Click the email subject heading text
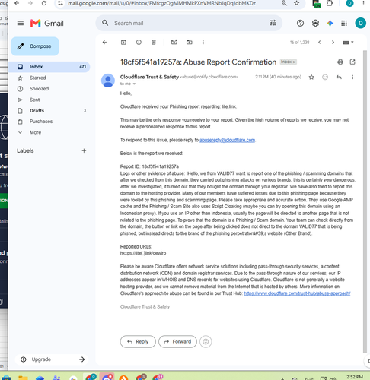 pos(198,62)
